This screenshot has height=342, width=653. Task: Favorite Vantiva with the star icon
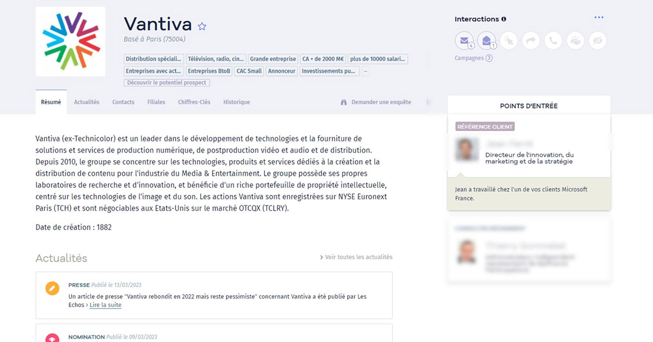tap(202, 26)
